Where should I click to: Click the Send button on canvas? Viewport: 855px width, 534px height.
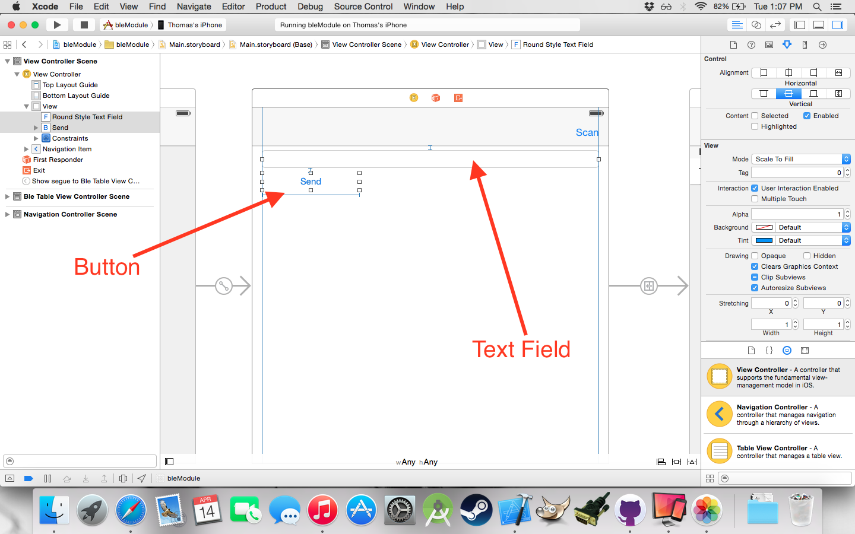point(311,182)
